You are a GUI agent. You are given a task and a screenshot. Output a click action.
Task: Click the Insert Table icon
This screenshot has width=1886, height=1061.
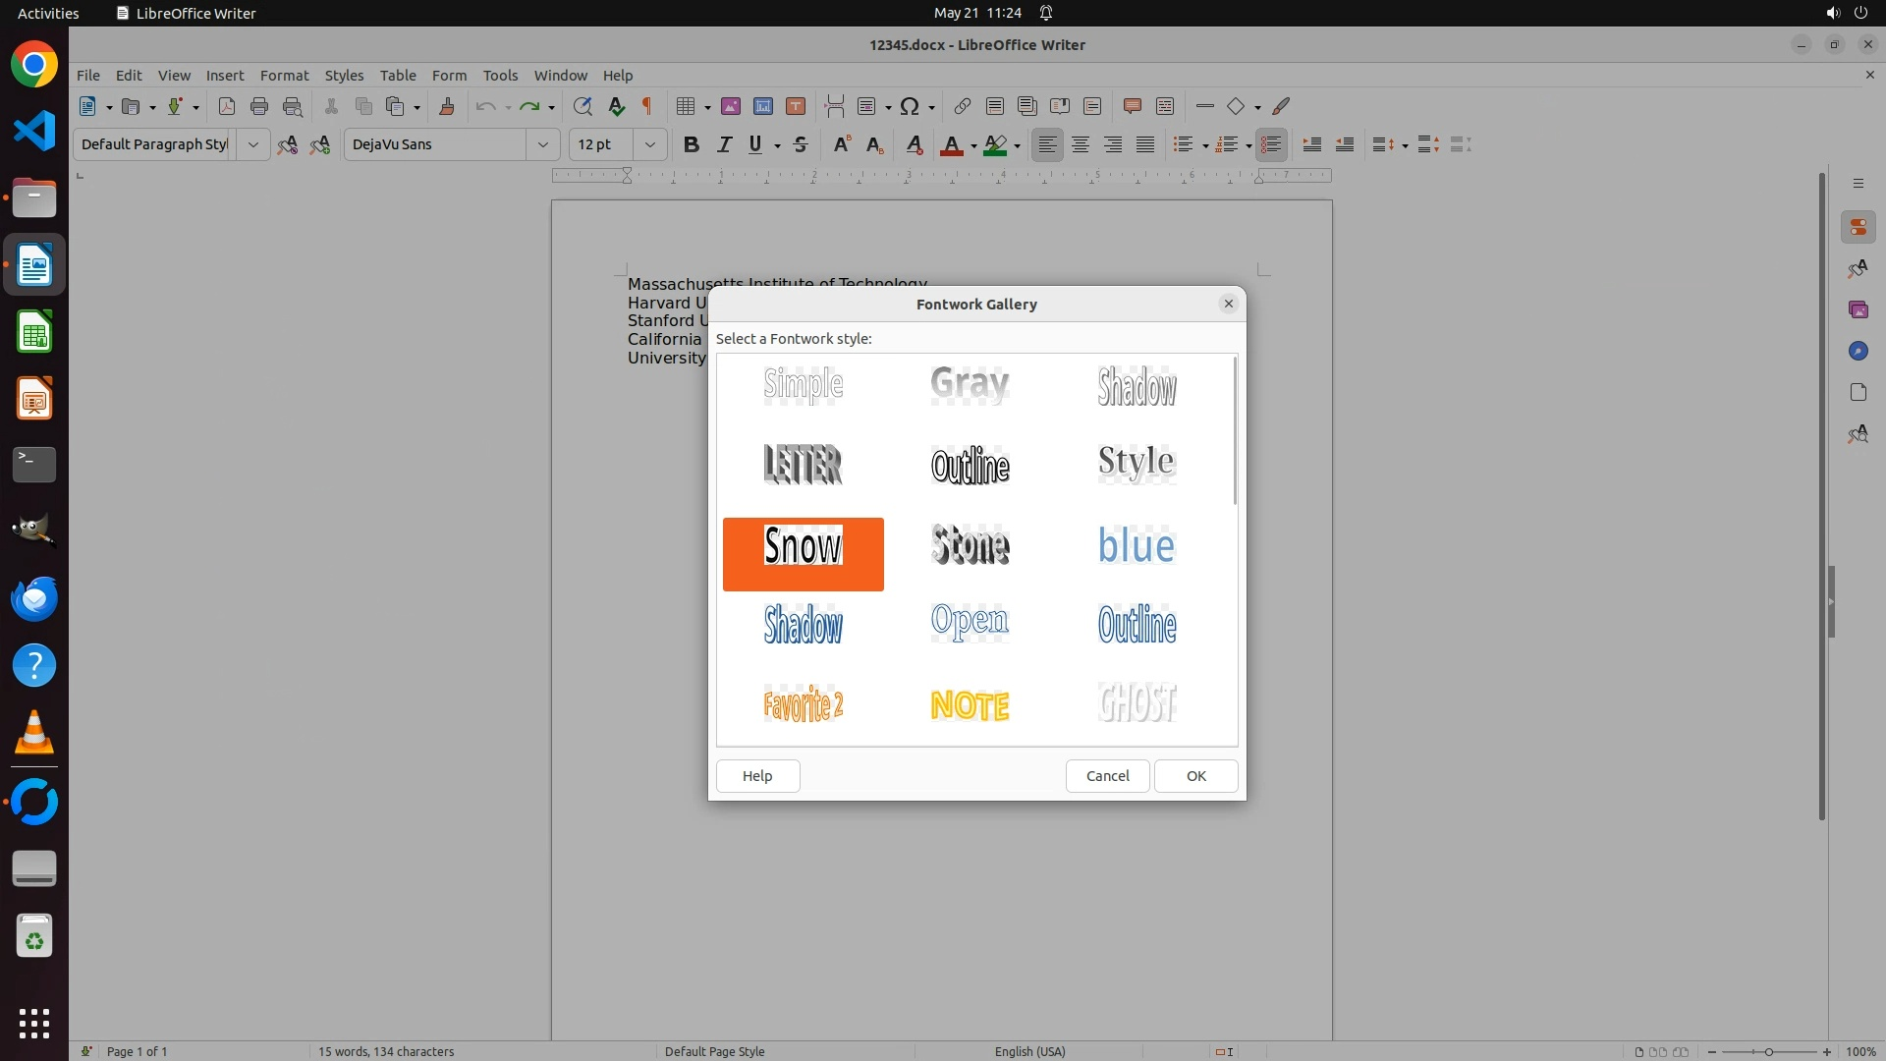click(x=687, y=106)
